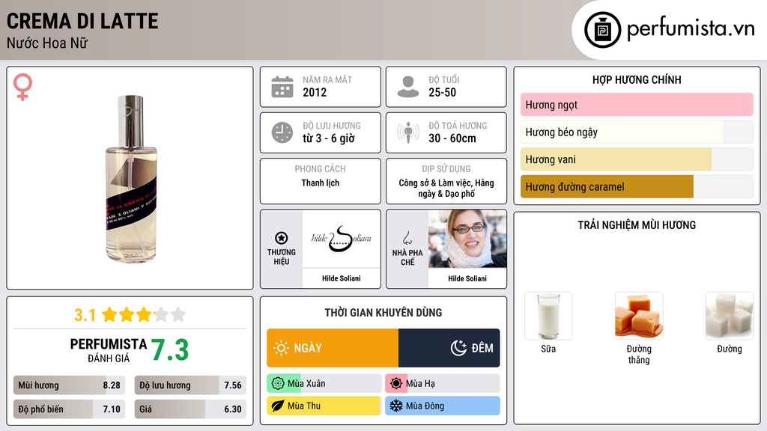Screen dimensions: 767x431
Task: Click the Đường thắng caramel cubes image
Action: click(639, 316)
